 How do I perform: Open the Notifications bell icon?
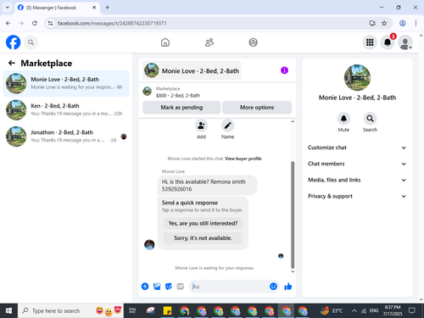tap(388, 42)
